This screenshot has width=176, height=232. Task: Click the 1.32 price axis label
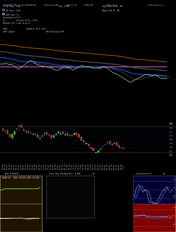pyautogui.click(x=170, y=147)
